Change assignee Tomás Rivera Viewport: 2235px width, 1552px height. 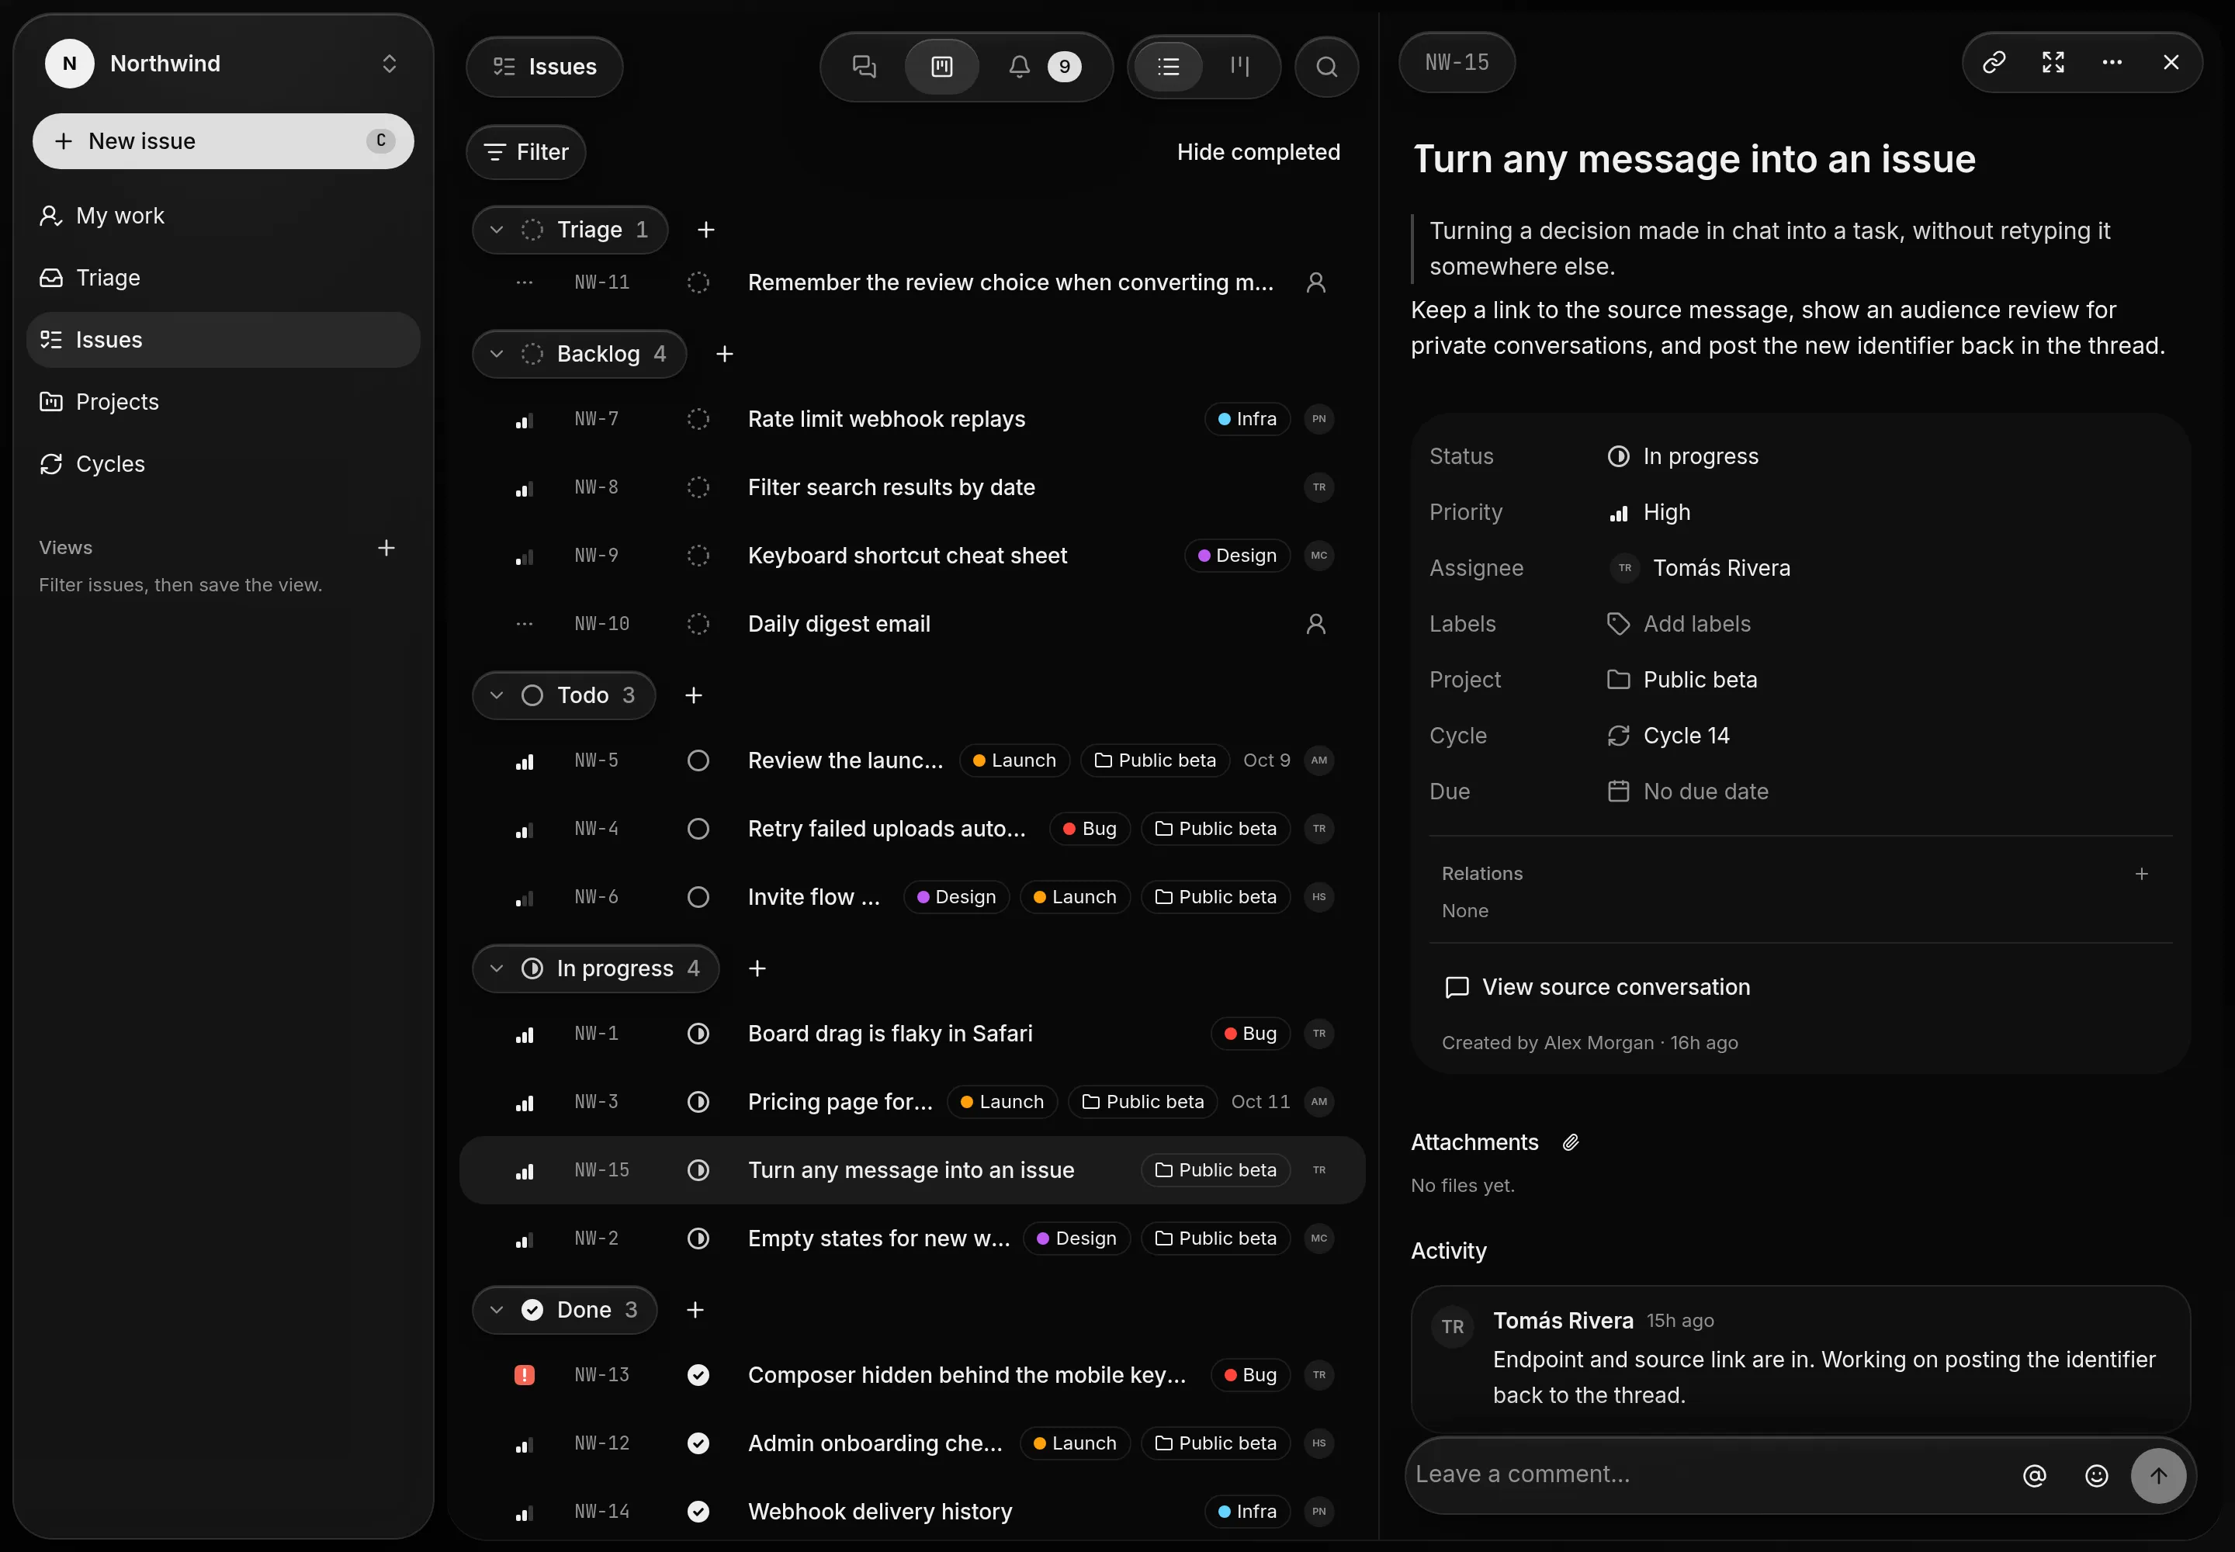coord(1699,568)
